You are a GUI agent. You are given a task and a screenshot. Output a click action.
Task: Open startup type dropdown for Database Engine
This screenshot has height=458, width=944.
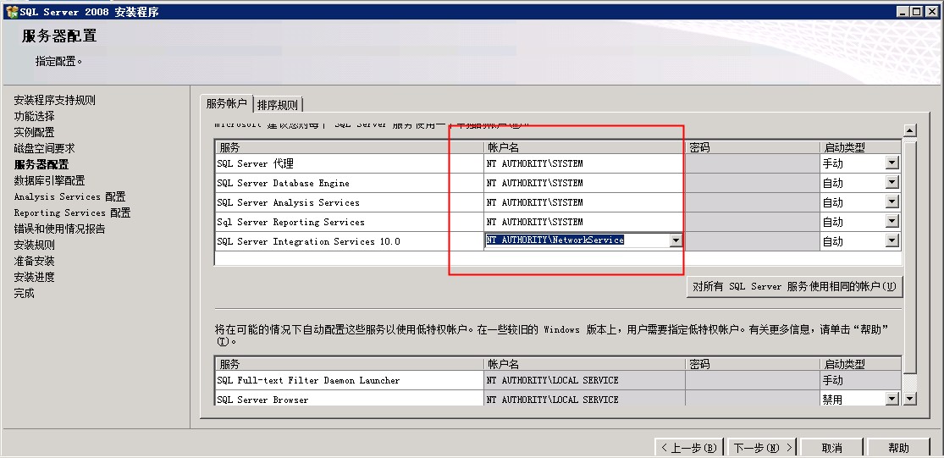pyautogui.click(x=892, y=183)
